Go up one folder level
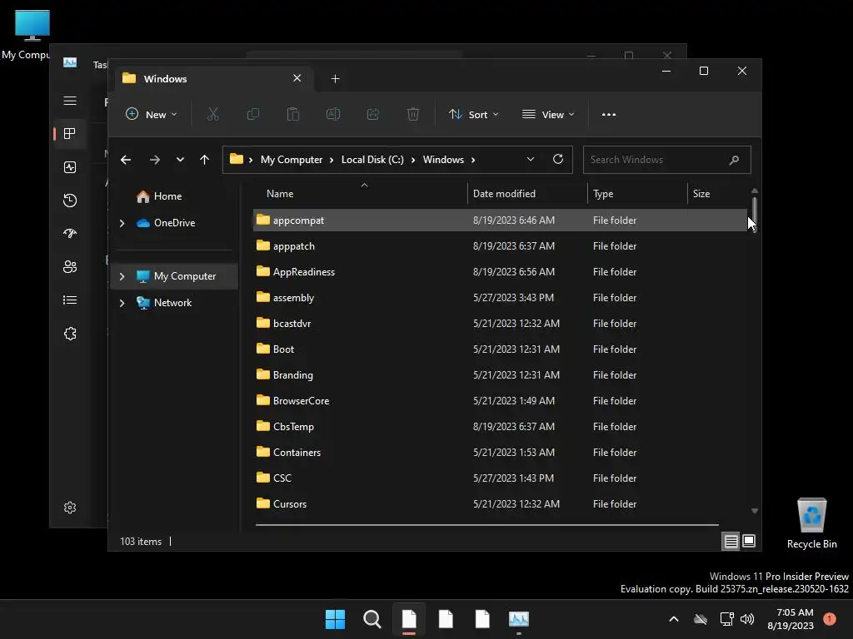The width and height of the screenshot is (853, 639). 205,160
